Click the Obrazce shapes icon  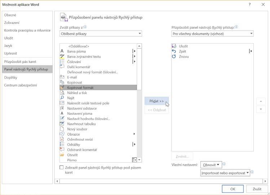(62, 134)
